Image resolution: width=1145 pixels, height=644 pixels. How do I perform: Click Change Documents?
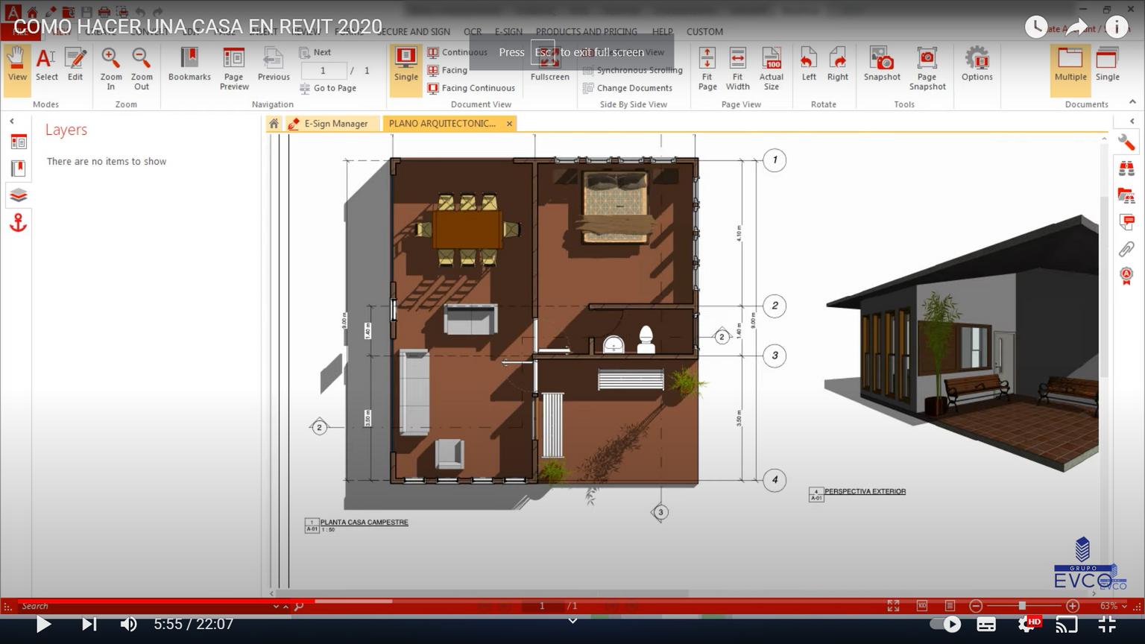pos(627,88)
